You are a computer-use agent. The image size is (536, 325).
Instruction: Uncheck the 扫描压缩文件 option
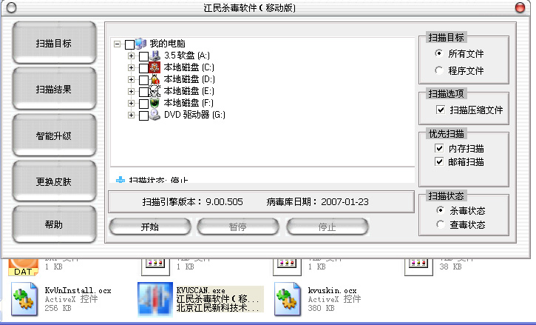(x=441, y=110)
